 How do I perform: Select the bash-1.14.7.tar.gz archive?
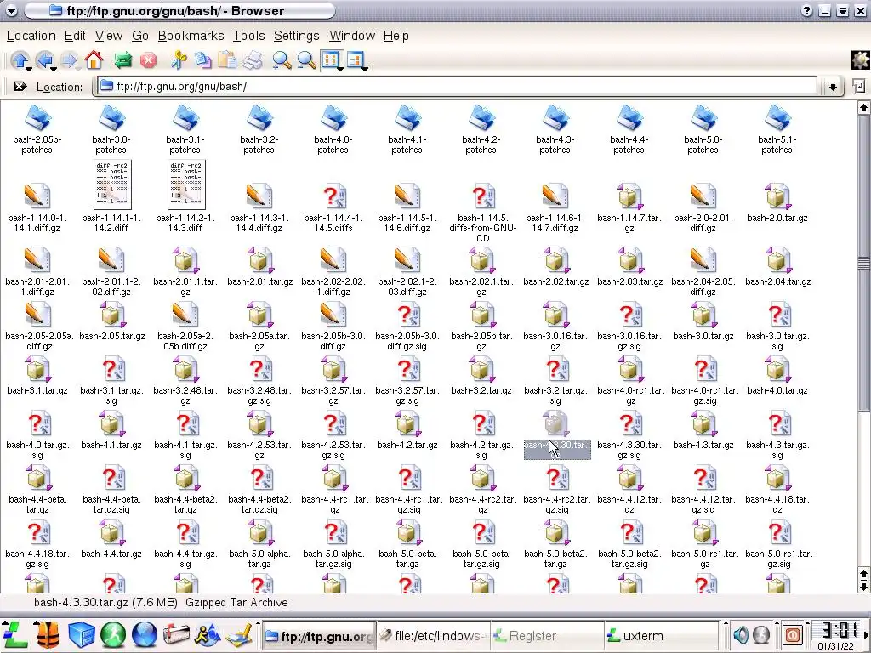629,207
